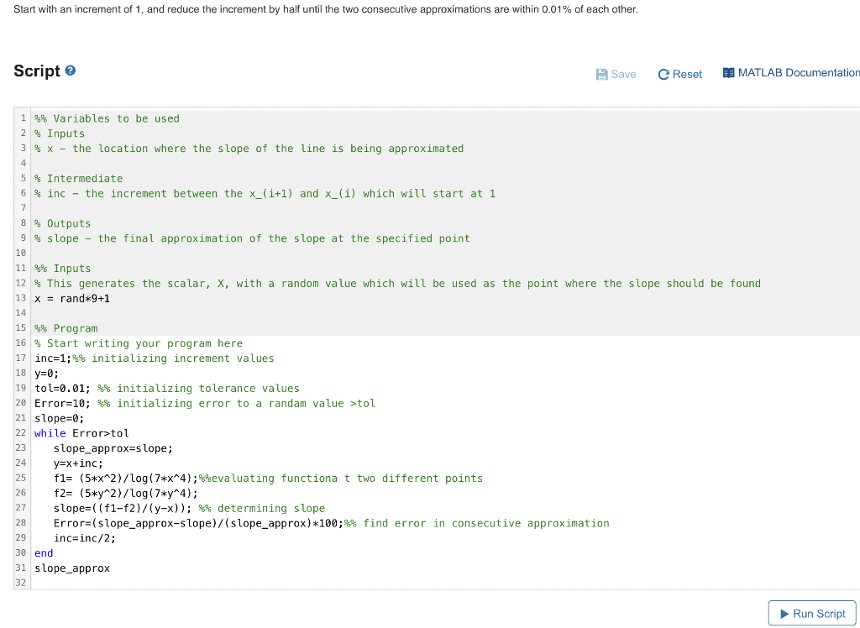The image size is (860, 628).
Task: Click the line 'y=x+inc;'
Action: coord(78,463)
